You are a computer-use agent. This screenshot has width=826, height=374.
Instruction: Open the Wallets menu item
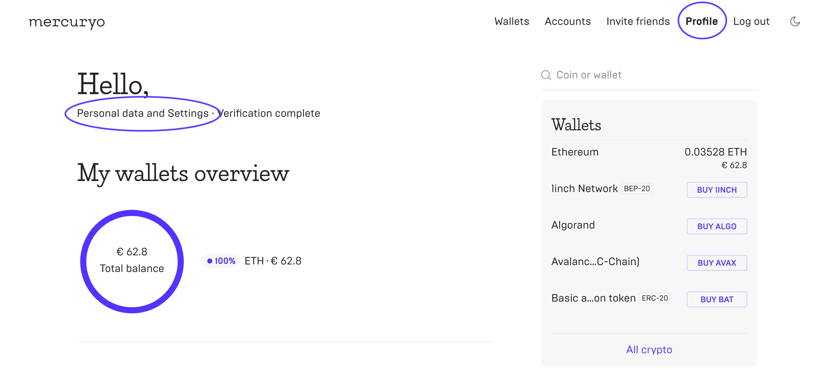(511, 21)
